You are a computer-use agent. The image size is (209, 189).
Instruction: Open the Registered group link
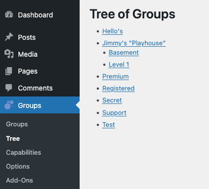pos(118,89)
